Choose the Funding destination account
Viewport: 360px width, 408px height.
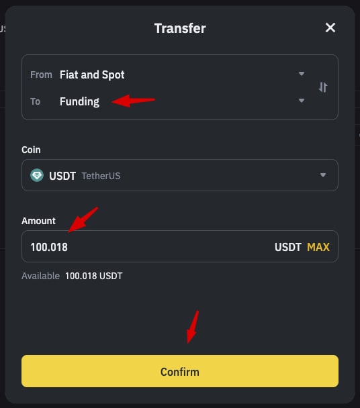point(79,101)
